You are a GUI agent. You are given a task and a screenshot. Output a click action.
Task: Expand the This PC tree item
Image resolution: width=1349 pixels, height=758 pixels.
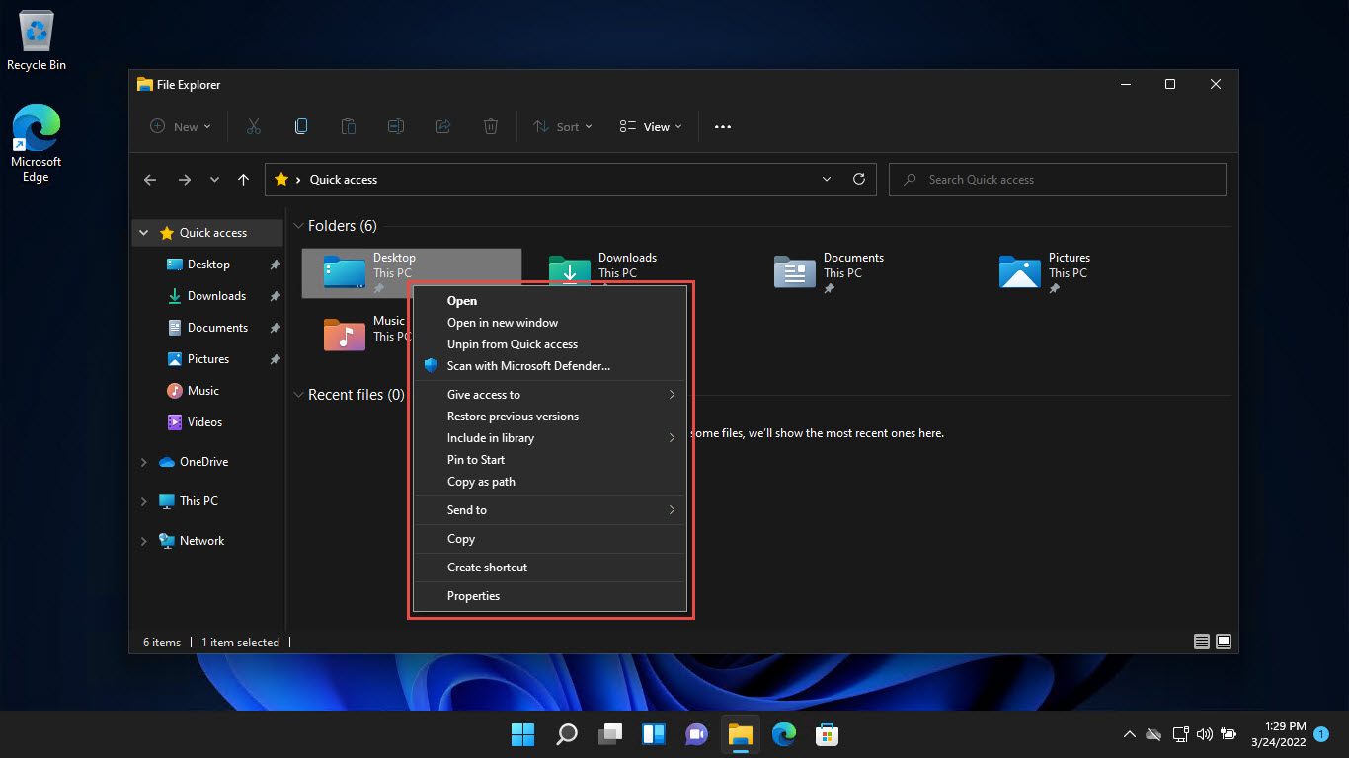pyautogui.click(x=143, y=501)
